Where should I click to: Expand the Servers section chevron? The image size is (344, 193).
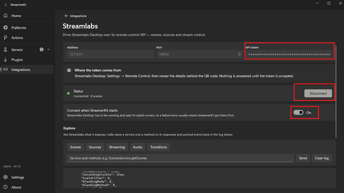tap(49, 49)
